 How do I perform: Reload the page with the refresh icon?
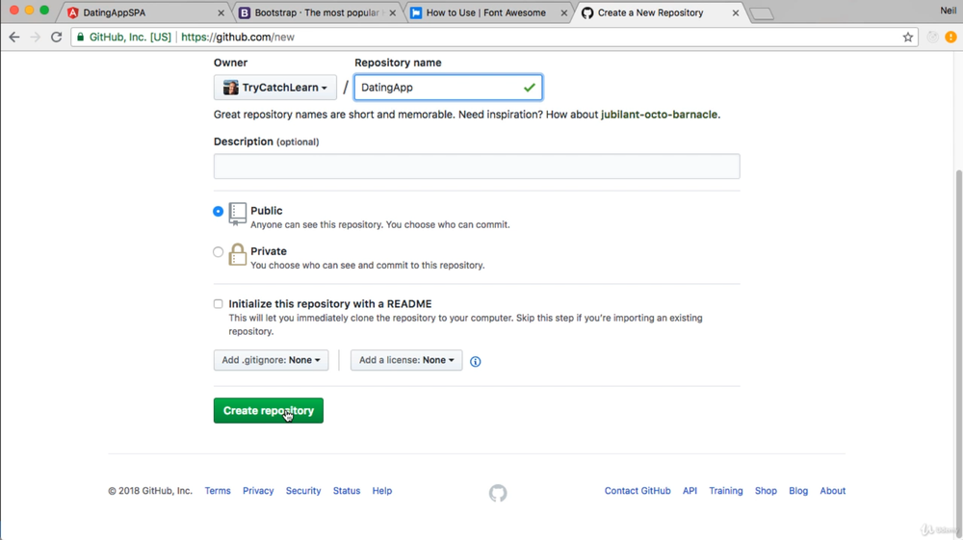coord(57,37)
